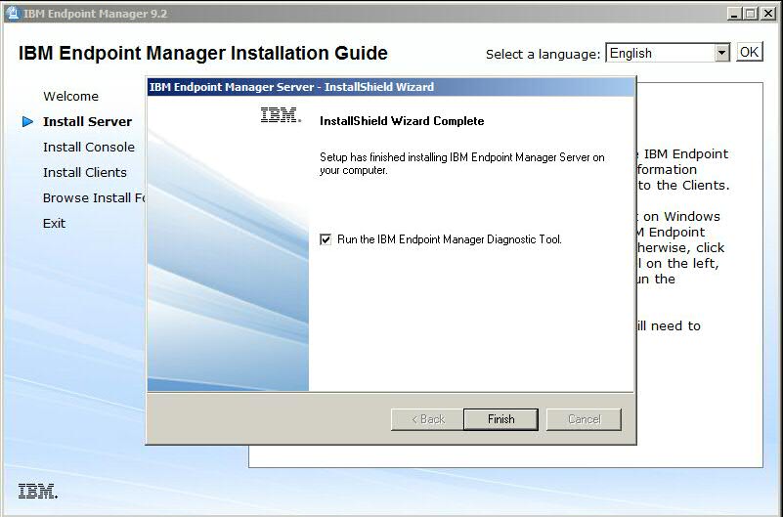Click the disabled Back button
Image resolution: width=783 pixels, height=517 pixels.
(x=427, y=419)
